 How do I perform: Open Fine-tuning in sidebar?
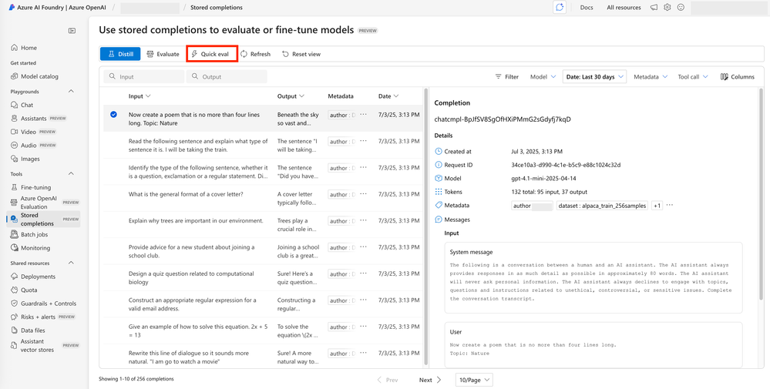pyautogui.click(x=35, y=187)
